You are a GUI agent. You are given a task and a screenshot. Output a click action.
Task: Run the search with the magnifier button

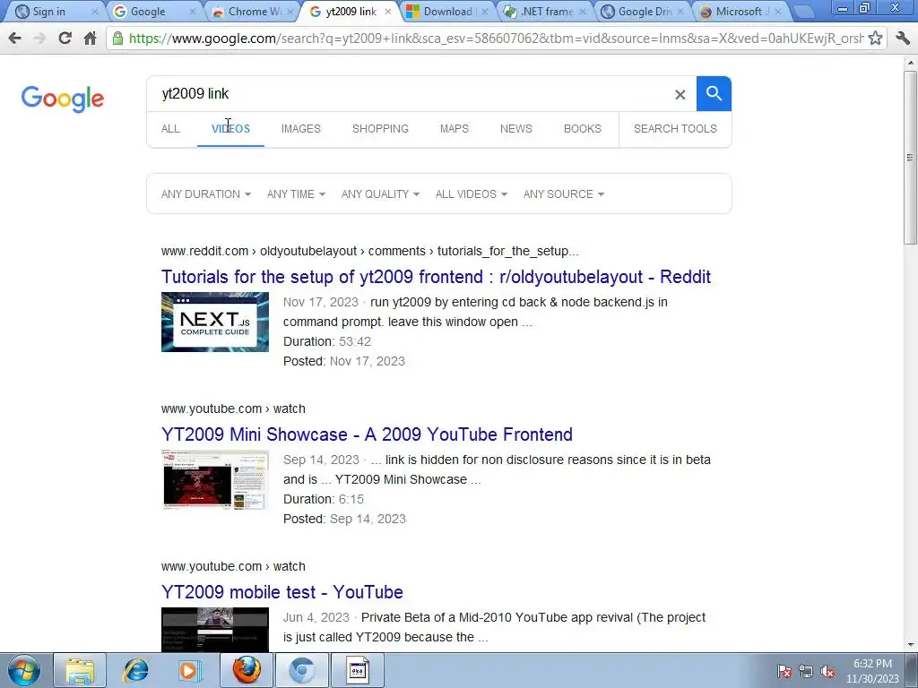[714, 93]
